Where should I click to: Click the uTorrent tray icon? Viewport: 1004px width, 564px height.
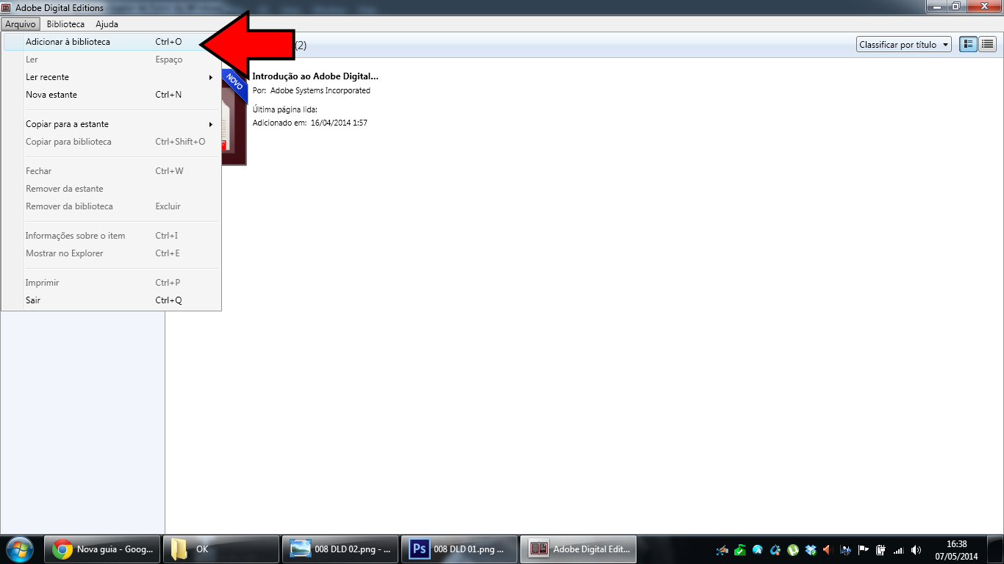click(793, 549)
